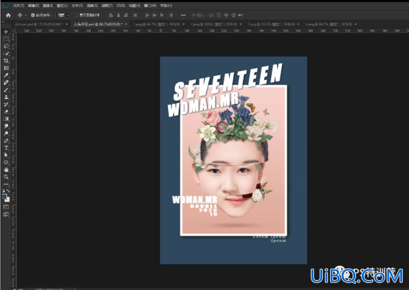Viewport: 409px width, 290px height.
Task: Toggle the 自动选择 auto-select checkbox
Action: 33,15
